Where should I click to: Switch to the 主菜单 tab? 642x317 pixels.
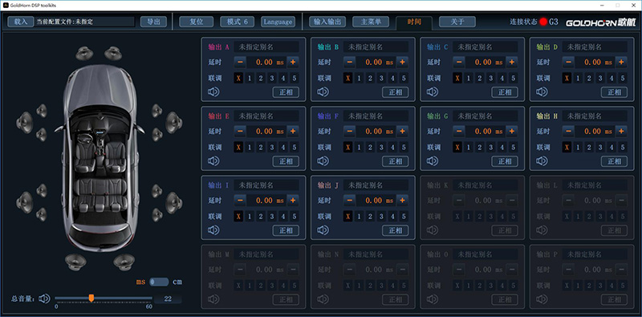[371, 22]
